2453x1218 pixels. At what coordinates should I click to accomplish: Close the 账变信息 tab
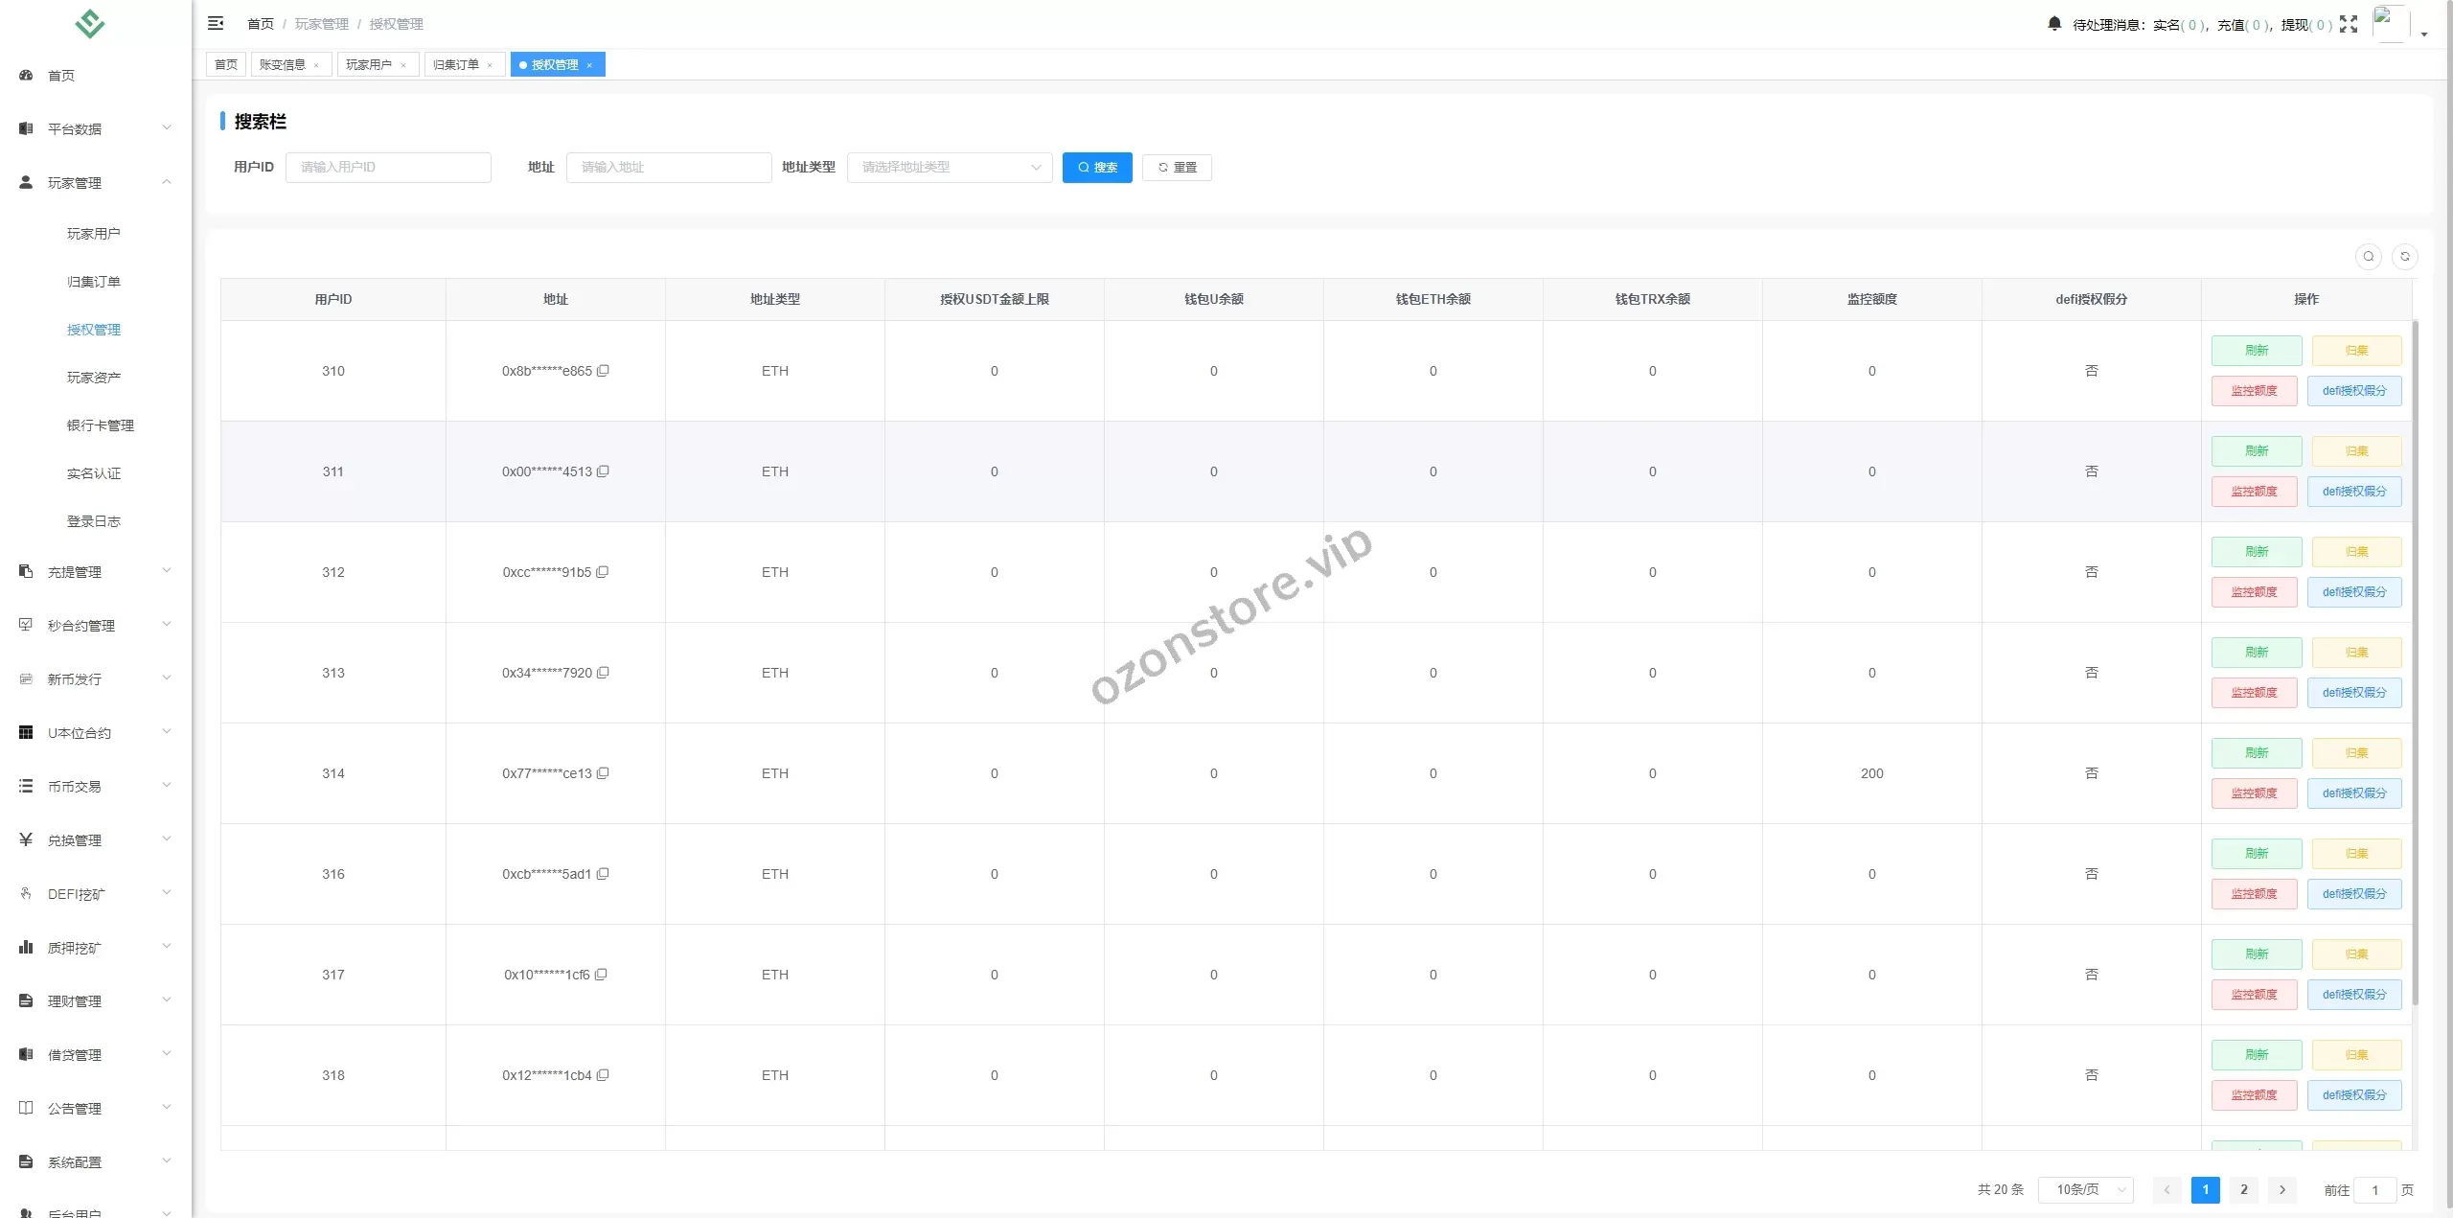click(x=316, y=65)
